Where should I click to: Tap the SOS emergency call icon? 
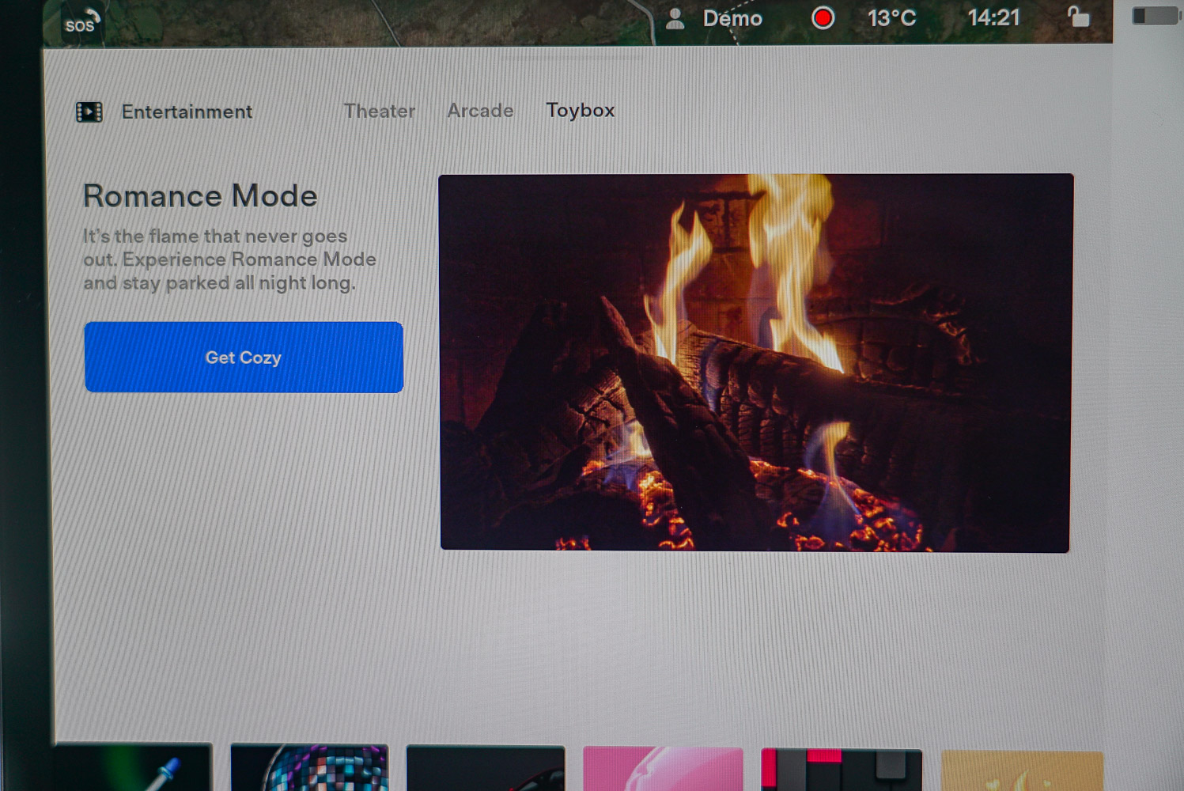[81, 22]
